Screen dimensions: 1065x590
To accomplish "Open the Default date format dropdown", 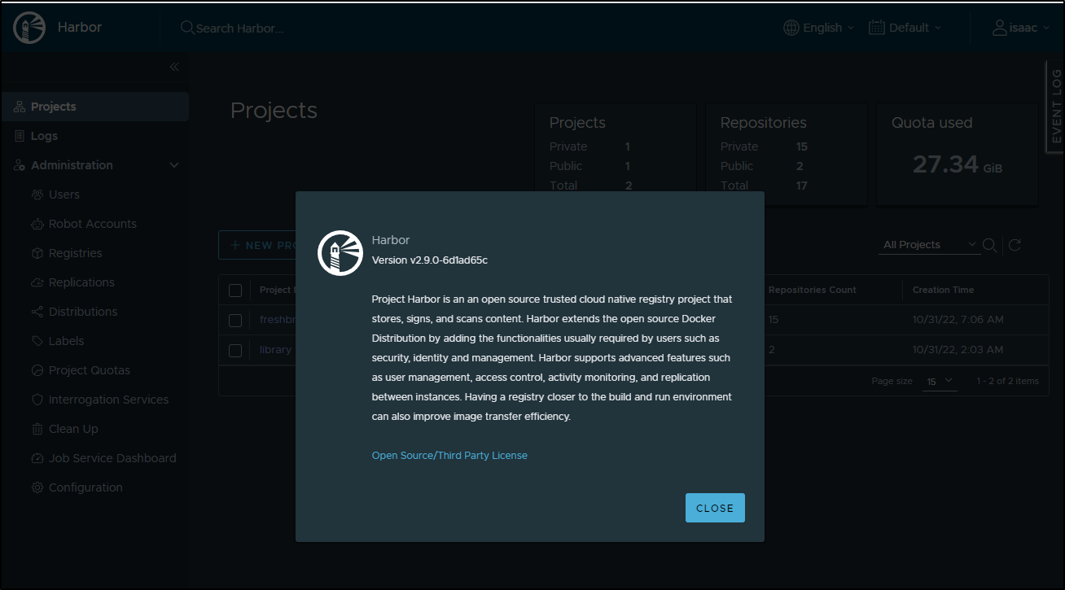I will tap(905, 28).
